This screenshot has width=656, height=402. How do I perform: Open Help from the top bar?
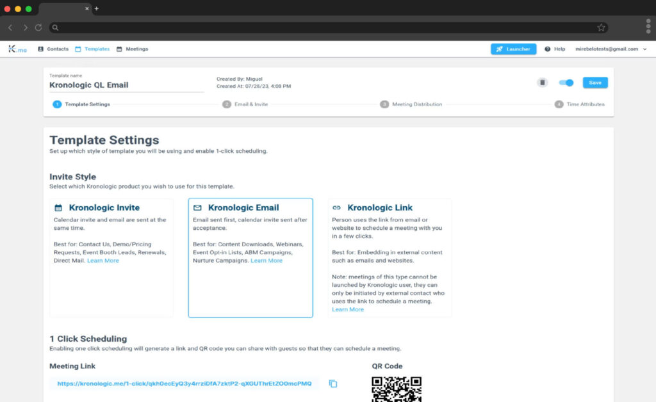(555, 49)
